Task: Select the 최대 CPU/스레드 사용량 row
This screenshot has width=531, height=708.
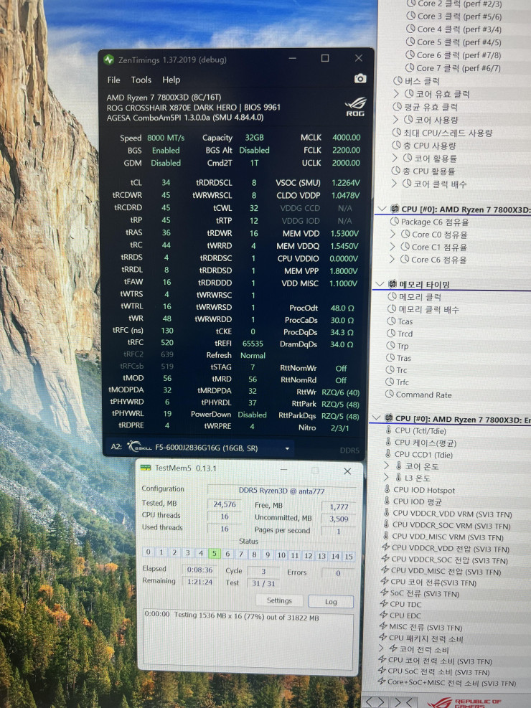Action: 443,133
